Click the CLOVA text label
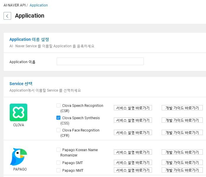Viewport: 206px width, 177px height. pos(18,125)
